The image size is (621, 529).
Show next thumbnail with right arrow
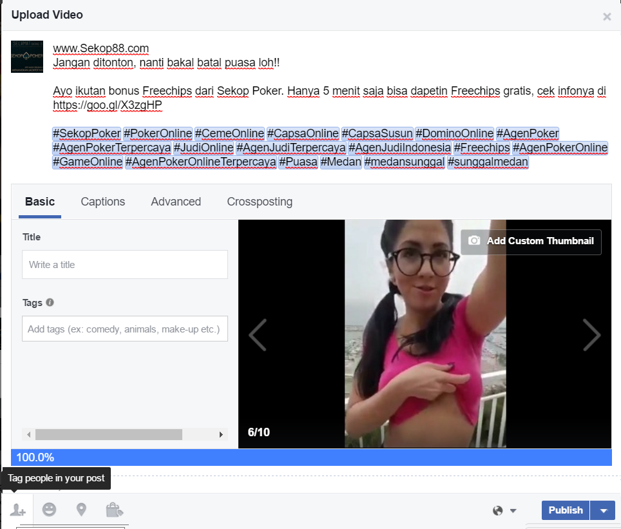click(x=592, y=335)
